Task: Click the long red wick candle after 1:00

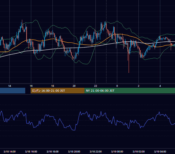Action: point(129,61)
